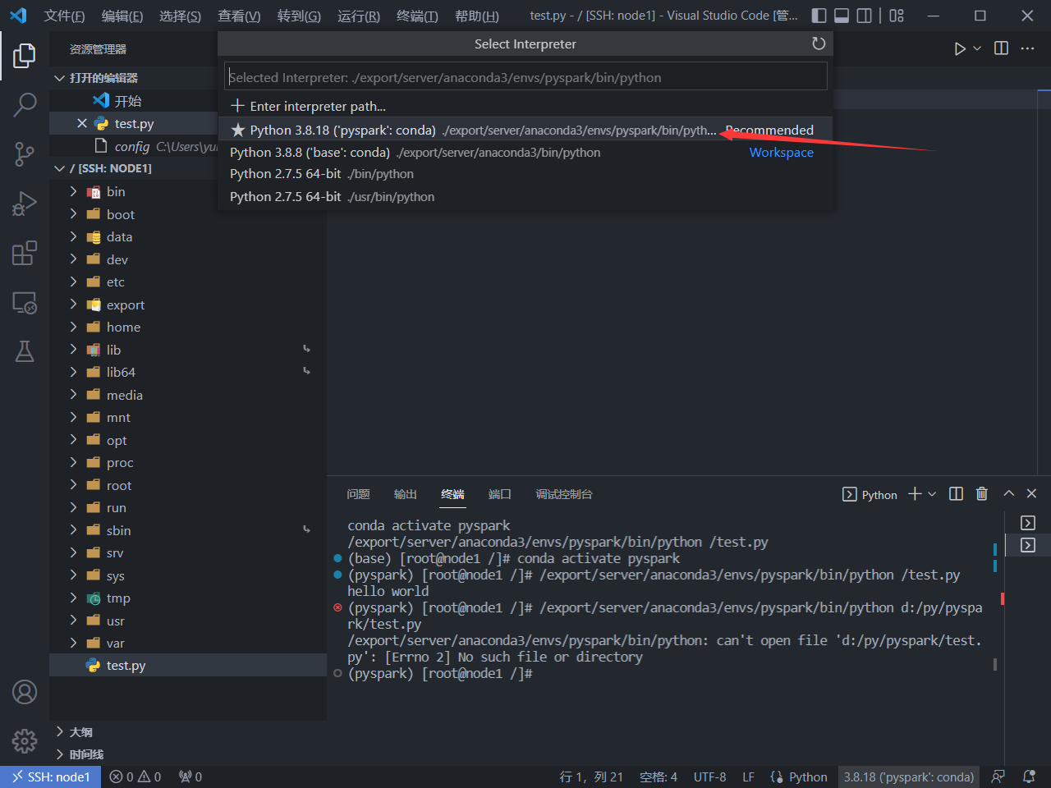Open new terminal launch profile dropdown

pos(932,494)
